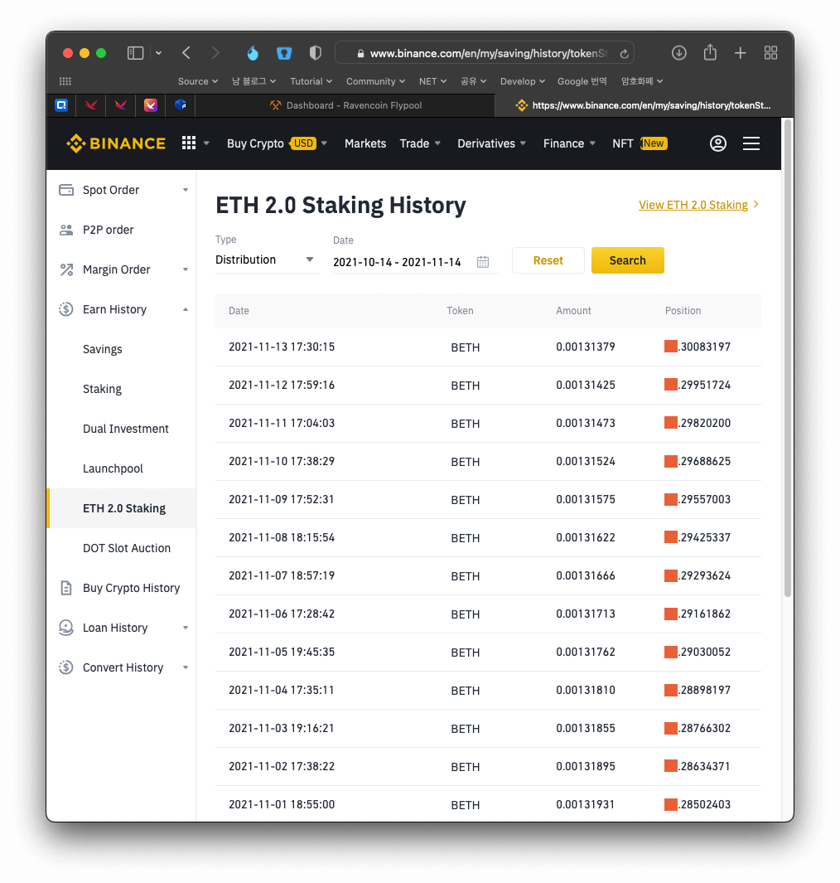The image size is (840, 883).
Task: Expand the Margin Order submenu arrow
Action: (x=185, y=269)
